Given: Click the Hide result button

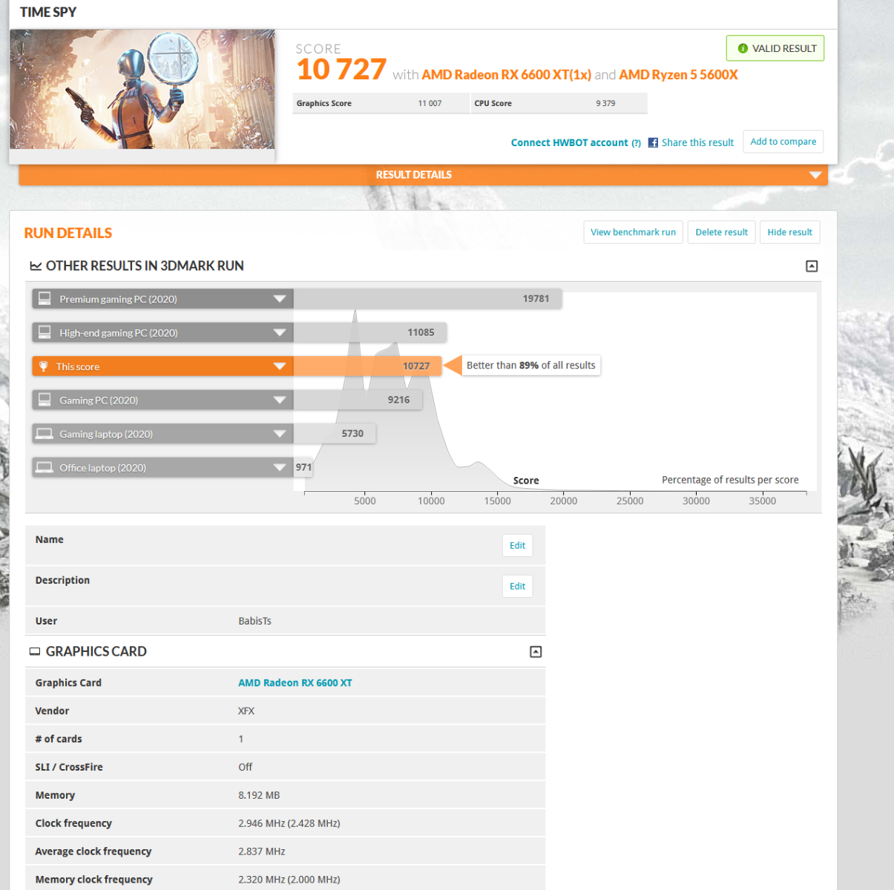Looking at the screenshot, I should [789, 232].
